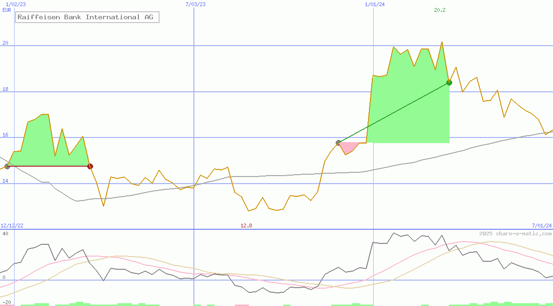Click the gray start marker of the green trendline
The width and height of the screenshot is (553, 306).
[338, 142]
